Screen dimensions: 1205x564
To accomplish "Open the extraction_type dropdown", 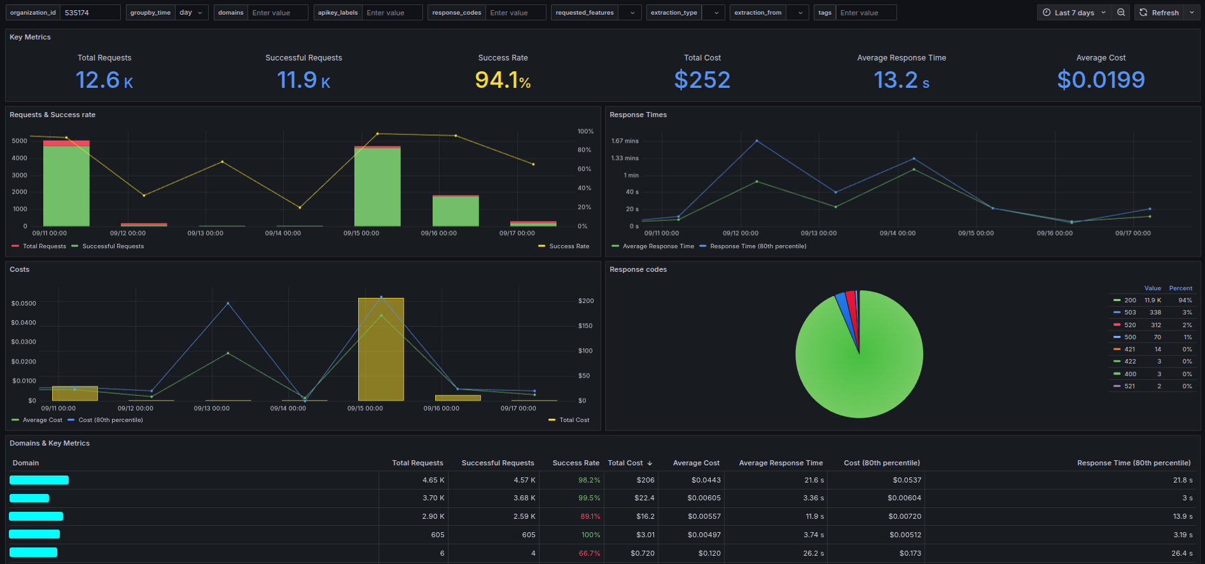I will tap(716, 13).
